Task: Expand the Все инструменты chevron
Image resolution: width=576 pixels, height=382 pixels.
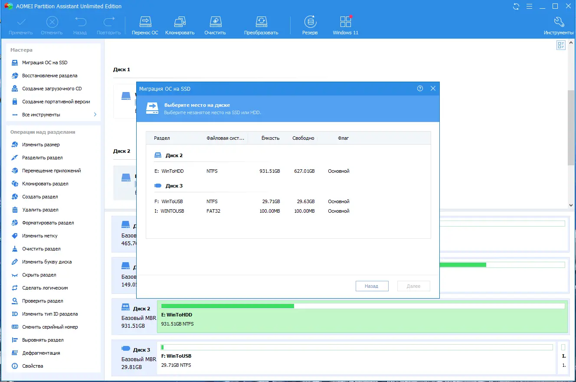Action: [x=95, y=115]
